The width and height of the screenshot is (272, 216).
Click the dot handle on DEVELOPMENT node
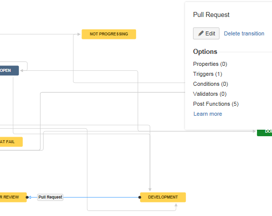139,197
